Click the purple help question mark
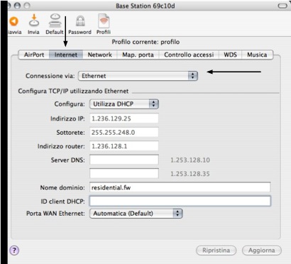 (x=14, y=251)
